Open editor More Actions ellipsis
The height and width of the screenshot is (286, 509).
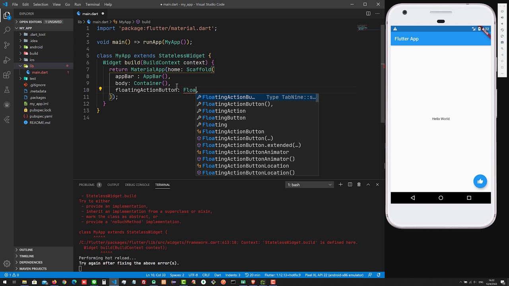pyautogui.click(x=377, y=14)
